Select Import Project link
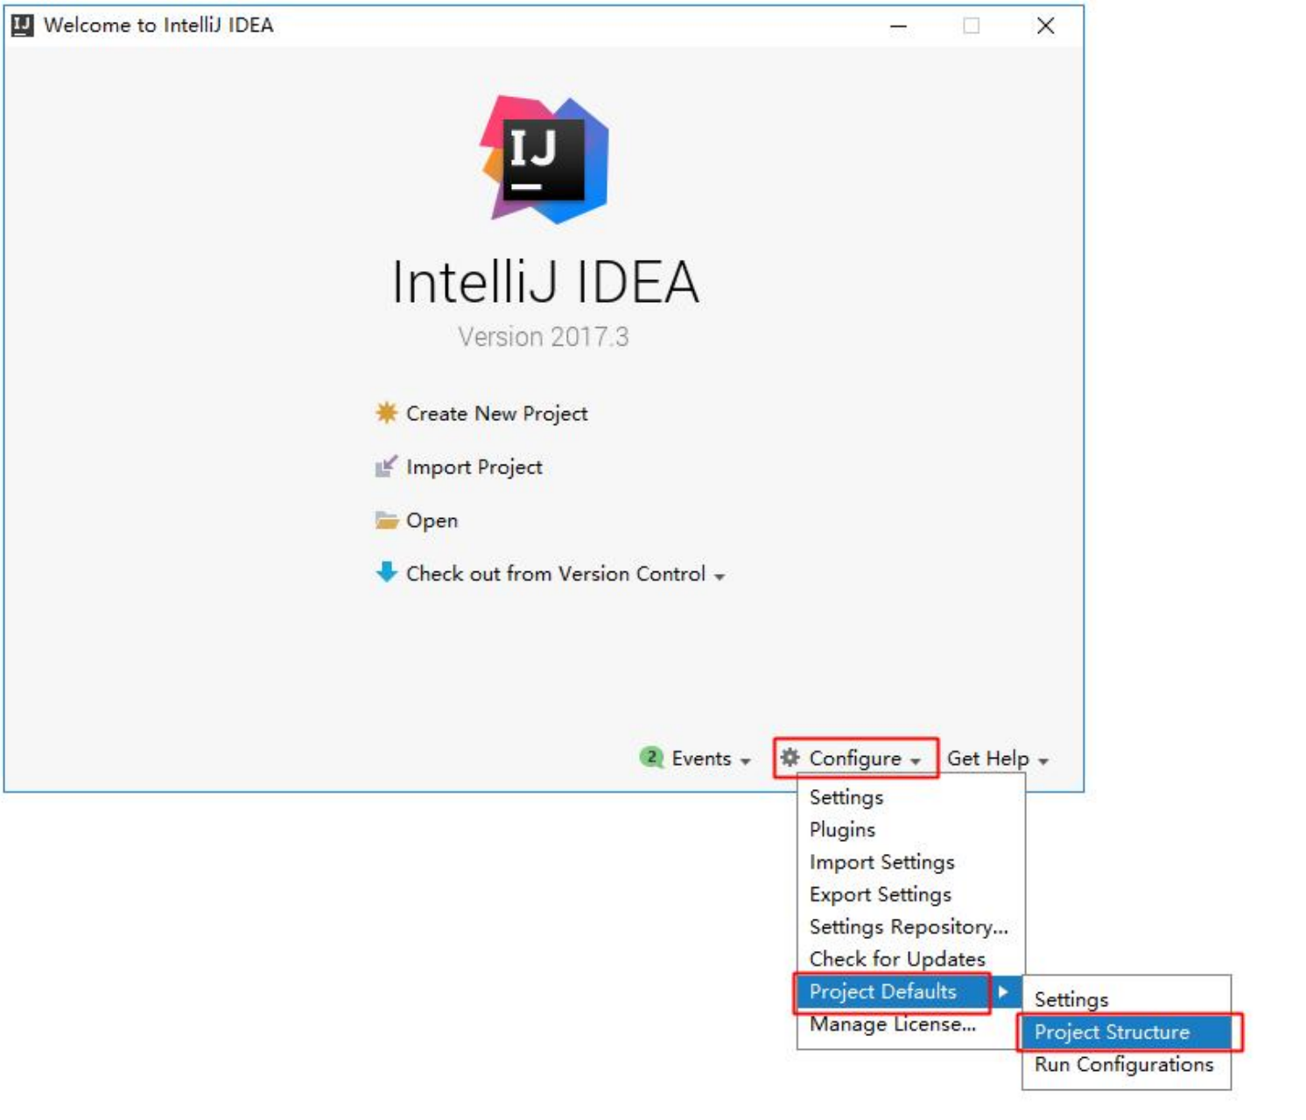Viewport: 1306px width, 1120px height. pyautogui.click(x=474, y=467)
